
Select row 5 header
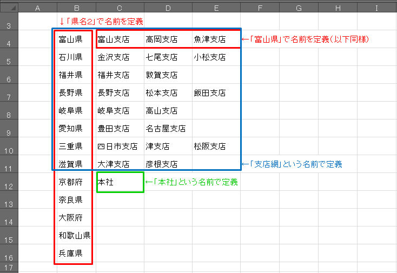tap(9, 57)
